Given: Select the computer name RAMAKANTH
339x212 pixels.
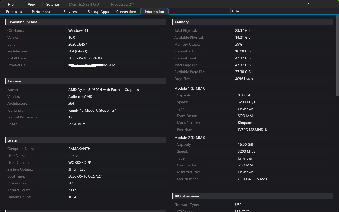Looking at the screenshot, I should point(79,149).
